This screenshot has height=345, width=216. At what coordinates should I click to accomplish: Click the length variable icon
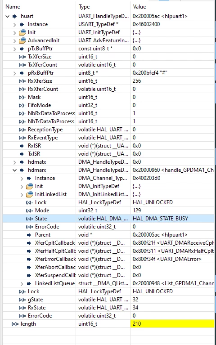15,324
